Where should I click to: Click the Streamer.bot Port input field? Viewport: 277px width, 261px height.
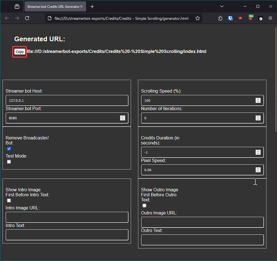pos(67,118)
